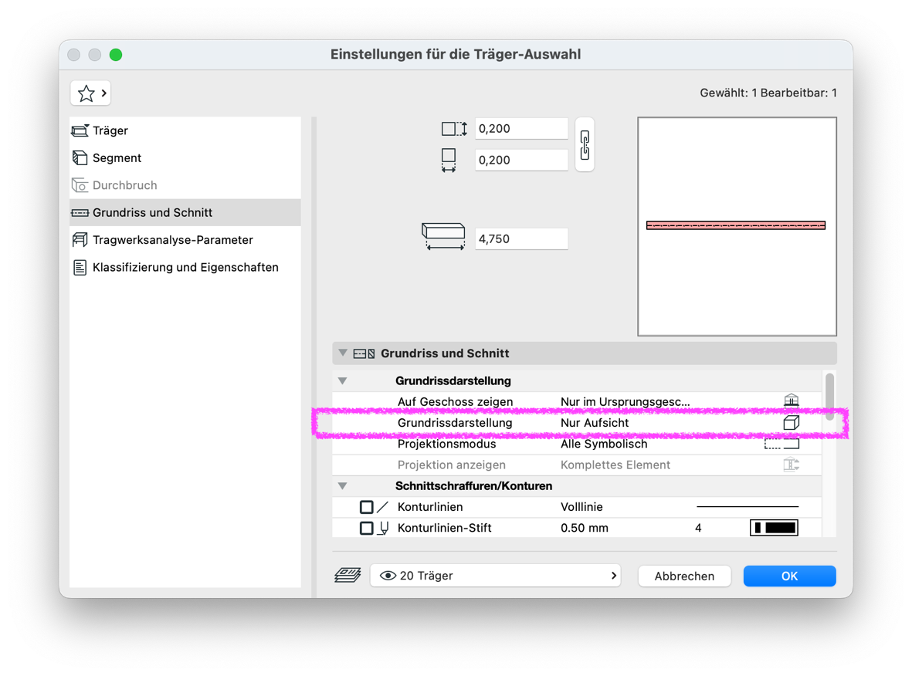Viewport: 912px width, 676px height.
Task: Click the Träger beam icon in sidebar
Action: pos(80,130)
